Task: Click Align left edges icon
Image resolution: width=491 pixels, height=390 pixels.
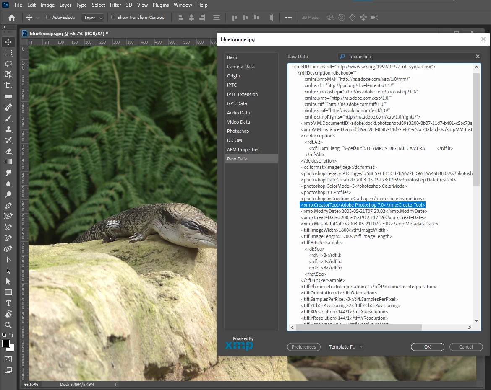Action: (x=181, y=18)
